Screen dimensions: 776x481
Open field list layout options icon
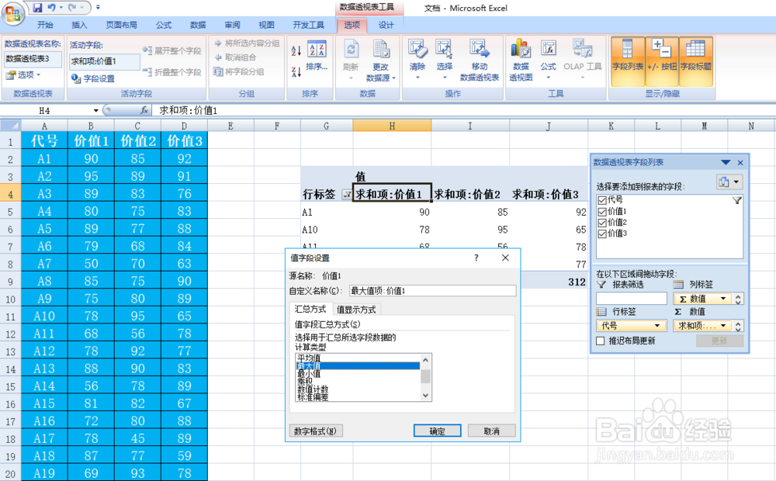[x=729, y=182]
